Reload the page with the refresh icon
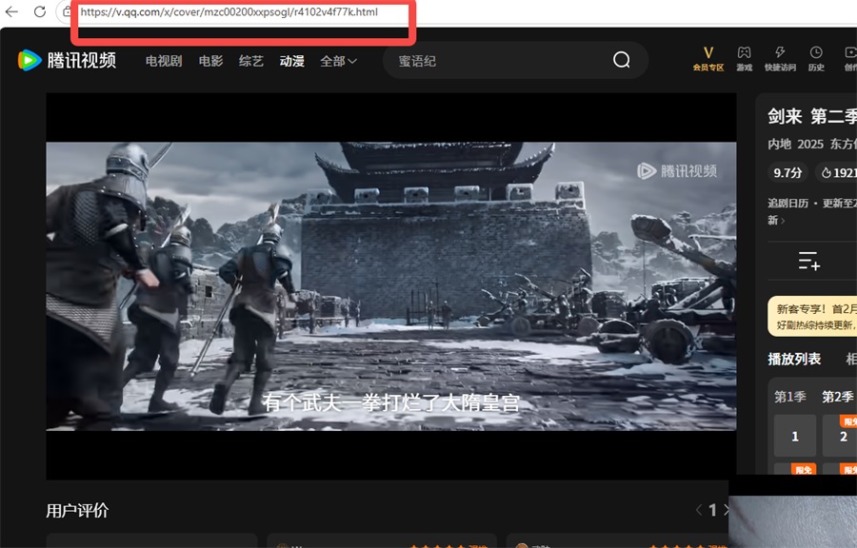 coord(40,11)
